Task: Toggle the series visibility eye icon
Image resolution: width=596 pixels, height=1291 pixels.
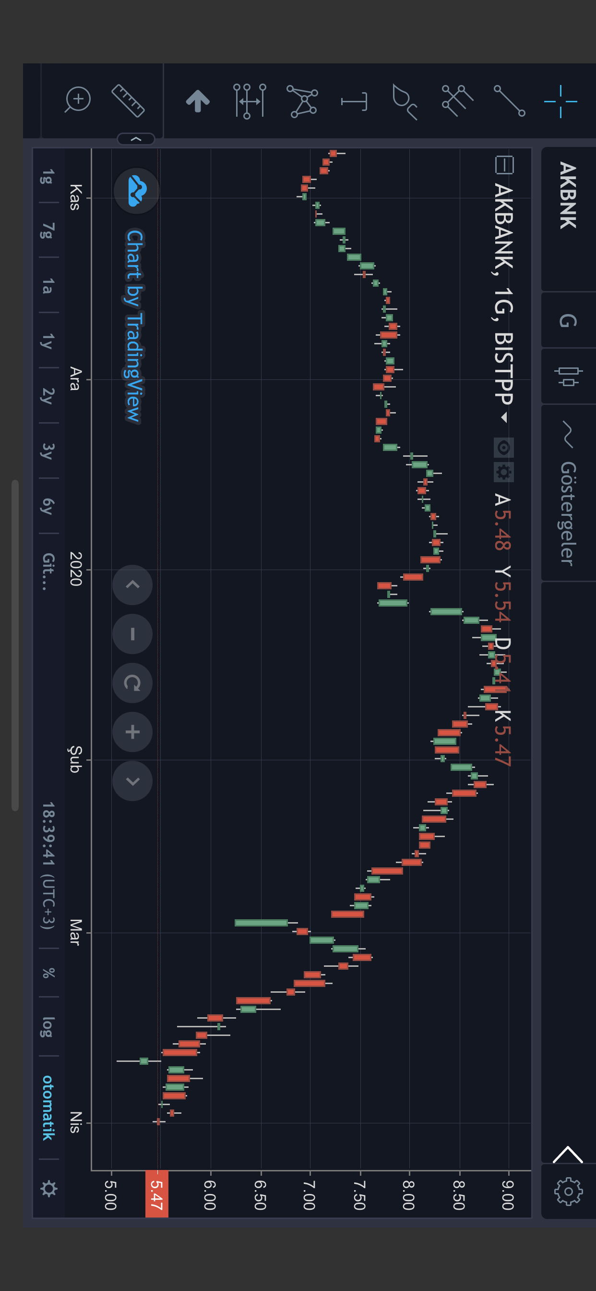Action: pyautogui.click(x=504, y=448)
